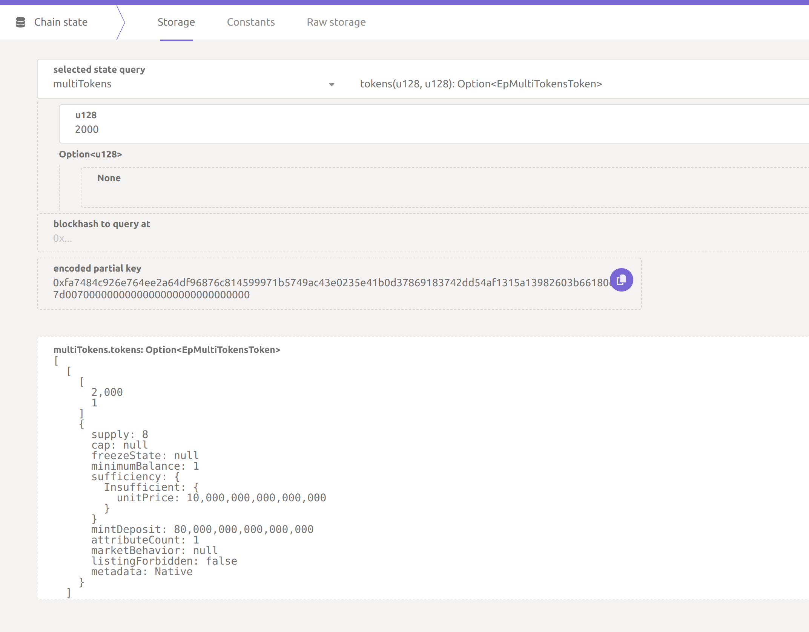Image resolution: width=809 pixels, height=632 pixels.
Task: Click the 'Insufficient: {' line
Action: coord(151,487)
